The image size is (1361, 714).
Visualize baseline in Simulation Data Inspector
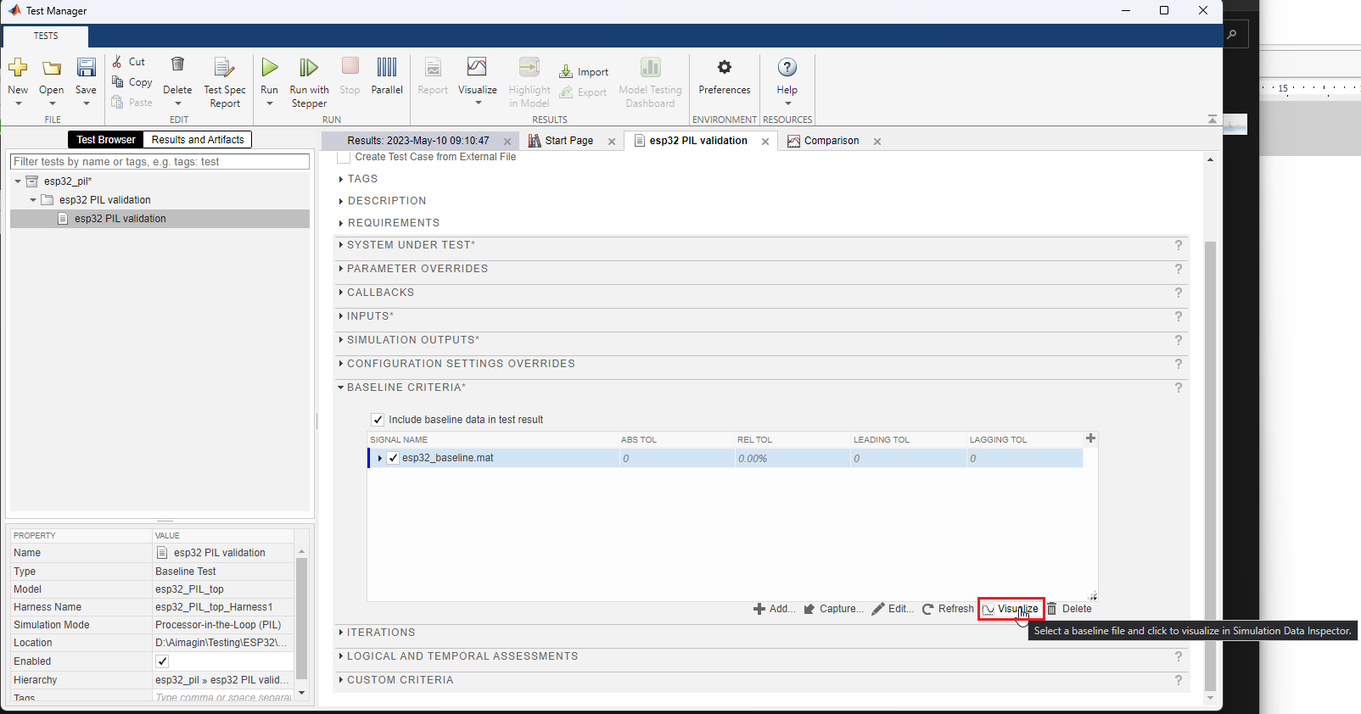(1011, 609)
